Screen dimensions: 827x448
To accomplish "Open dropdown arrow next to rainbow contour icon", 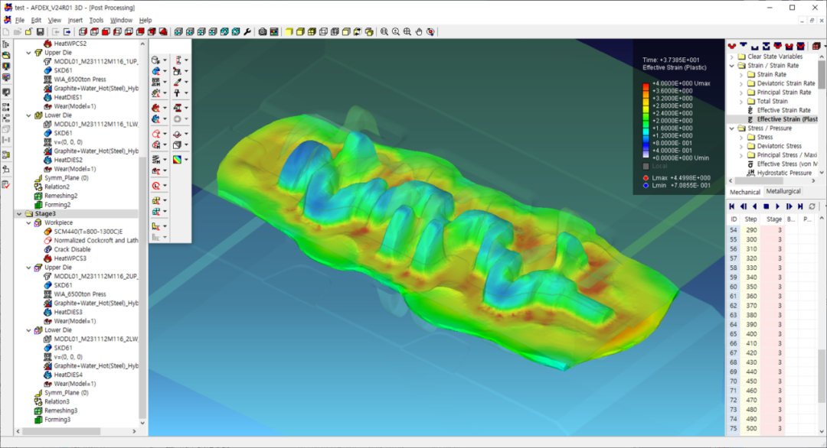I will (x=186, y=160).
